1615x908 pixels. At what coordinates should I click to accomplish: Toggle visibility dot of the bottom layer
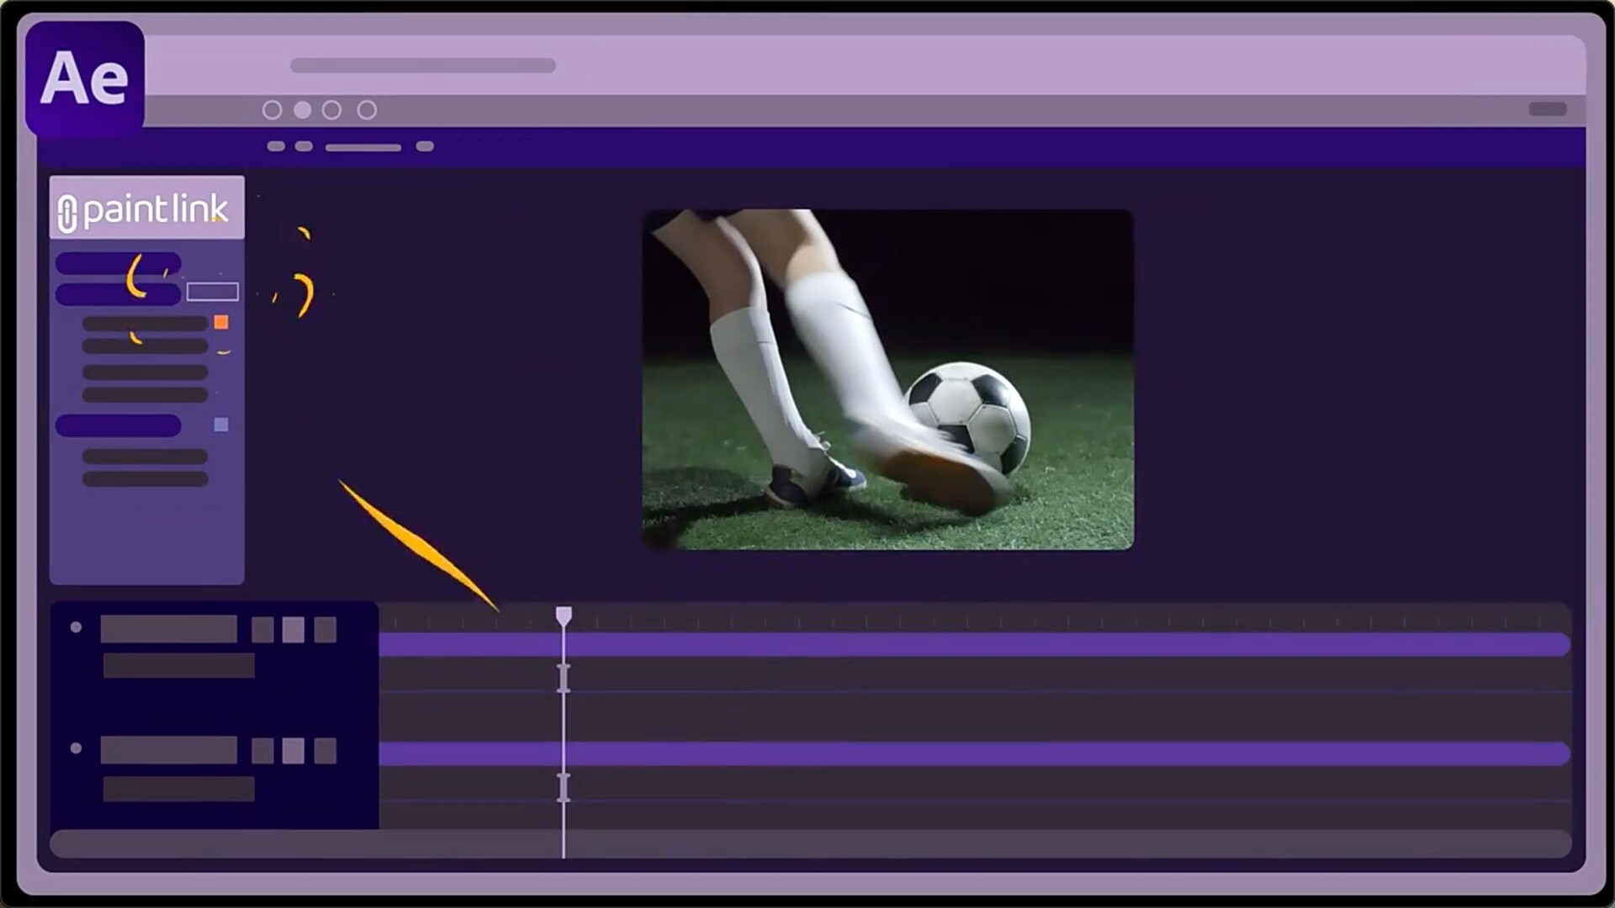(x=76, y=748)
